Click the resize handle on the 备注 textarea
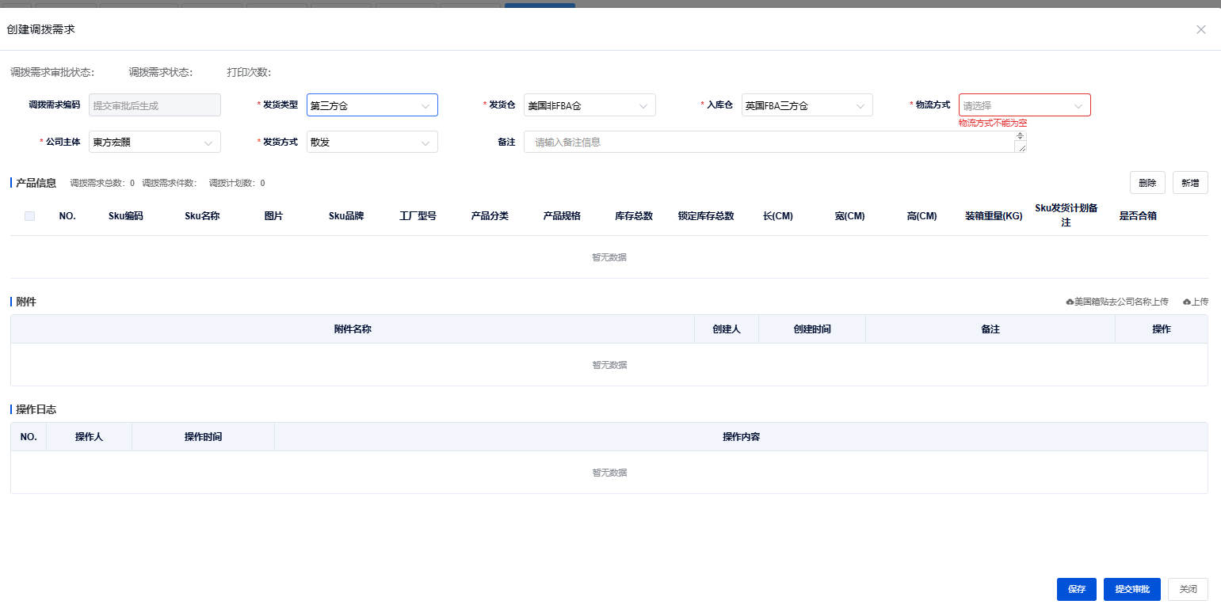The height and width of the screenshot is (608, 1221). 1021,148
